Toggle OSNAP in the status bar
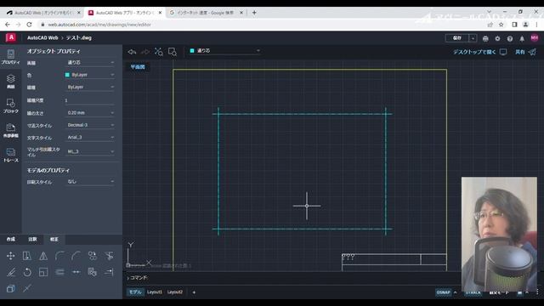 tap(443, 292)
